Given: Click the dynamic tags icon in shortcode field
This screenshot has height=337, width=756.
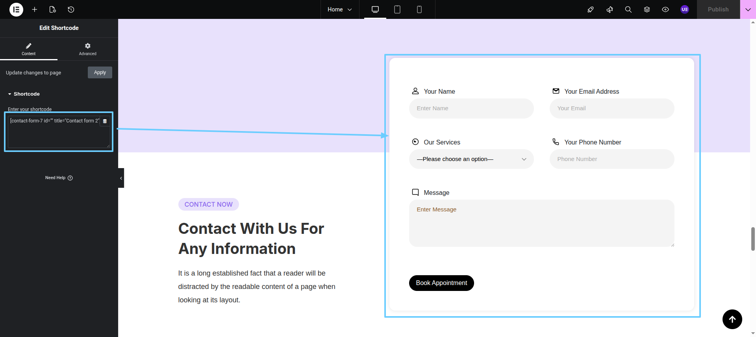Looking at the screenshot, I should [x=105, y=121].
